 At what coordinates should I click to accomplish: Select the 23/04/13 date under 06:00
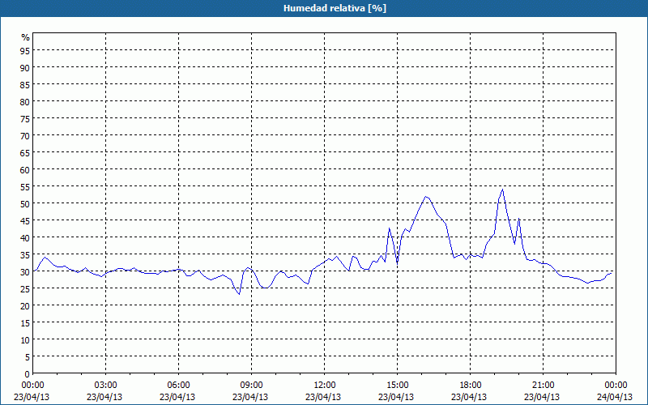pos(177,397)
